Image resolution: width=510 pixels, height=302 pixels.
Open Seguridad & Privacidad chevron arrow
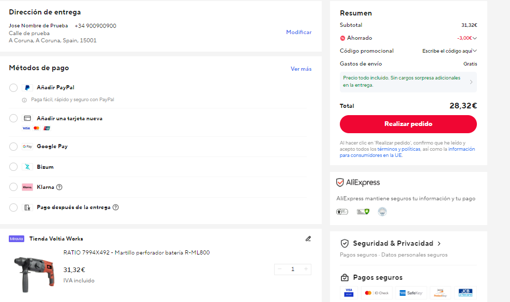[x=439, y=244]
